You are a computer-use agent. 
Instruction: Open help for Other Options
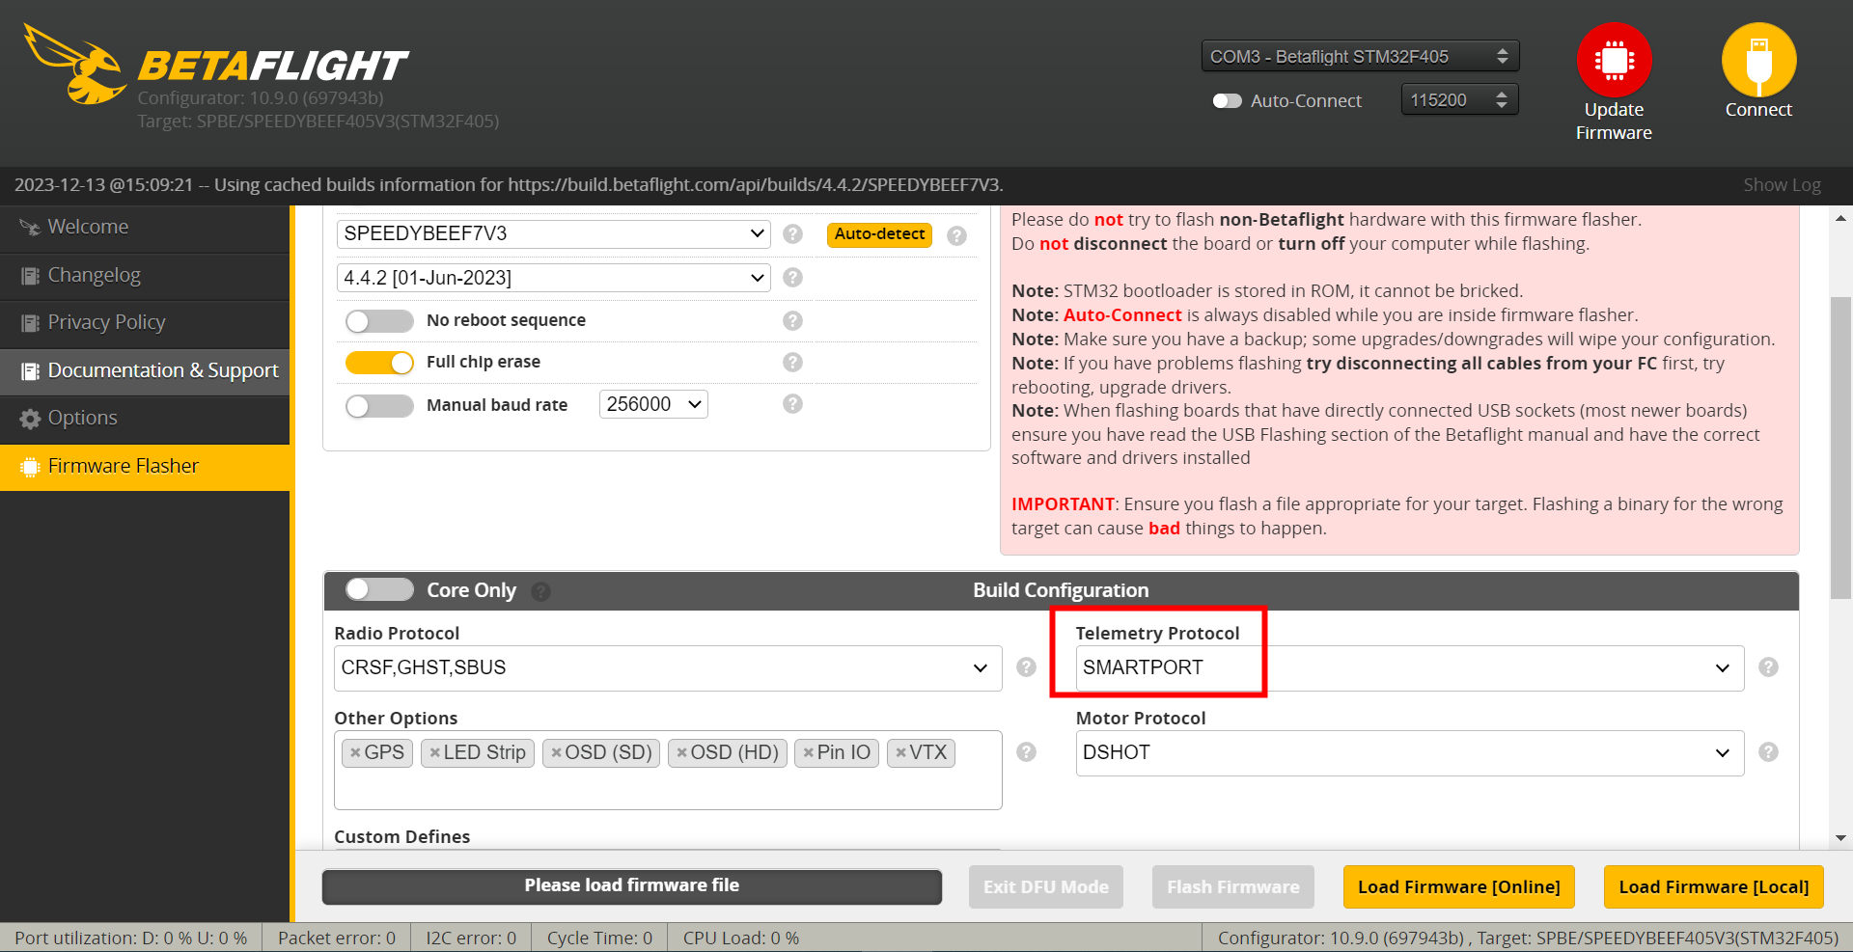click(x=1026, y=752)
